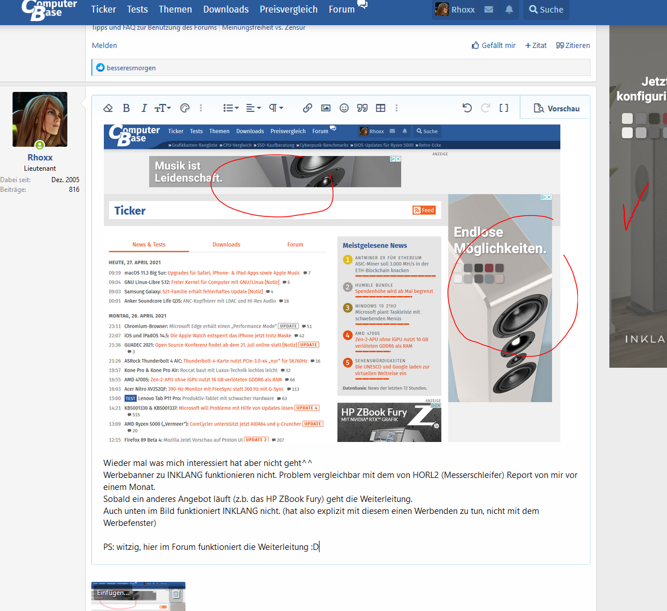Open the Themen menu item
This screenshot has width=667, height=611.
pyautogui.click(x=175, y=9)
